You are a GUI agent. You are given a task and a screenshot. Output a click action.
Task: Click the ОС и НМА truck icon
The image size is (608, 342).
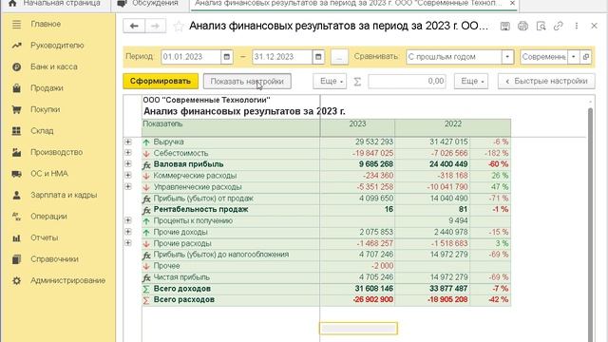click(16, 174)
